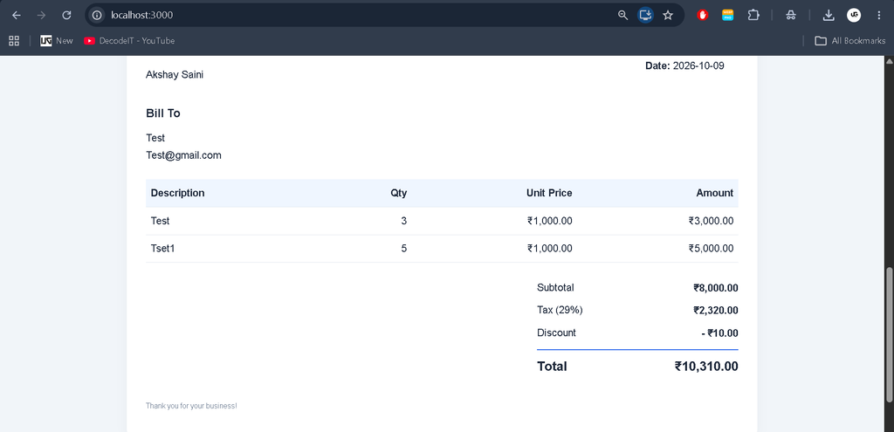Click the Unit Price column header
This screenshot has height=432, width=894.
(x=549, y=193)
